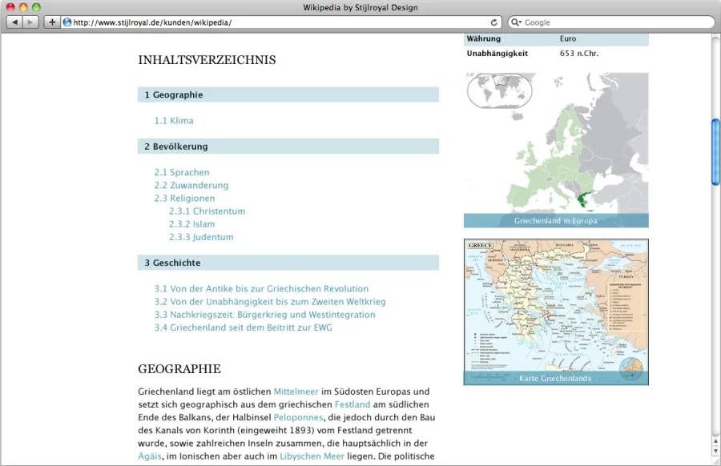
Task: Open the 2.3.1 Christentum subsection link
Action: 207,211
